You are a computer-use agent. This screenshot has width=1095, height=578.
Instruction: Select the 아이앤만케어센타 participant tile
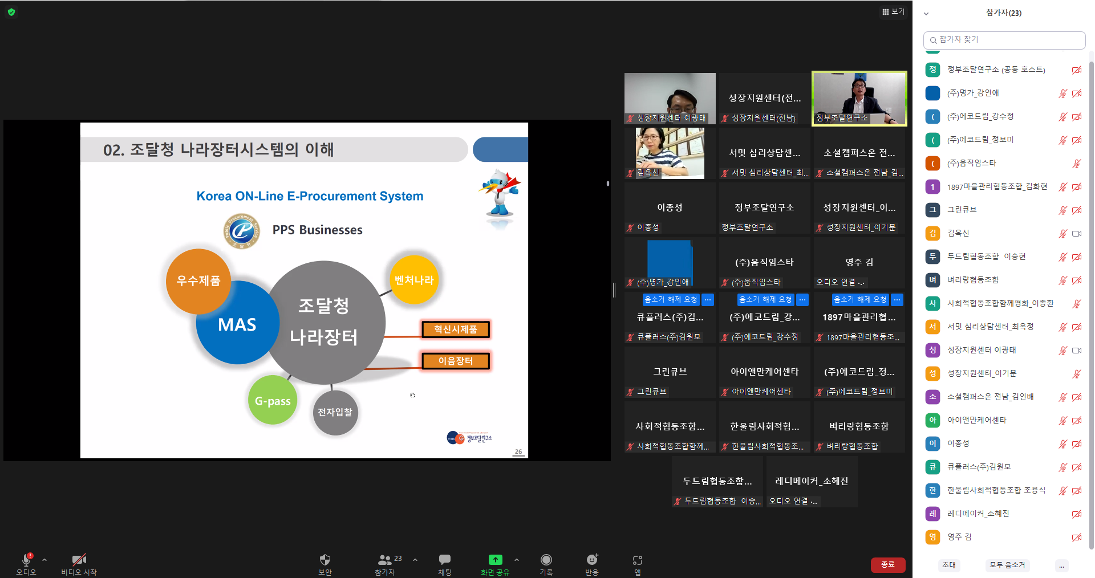click(765, 372)
